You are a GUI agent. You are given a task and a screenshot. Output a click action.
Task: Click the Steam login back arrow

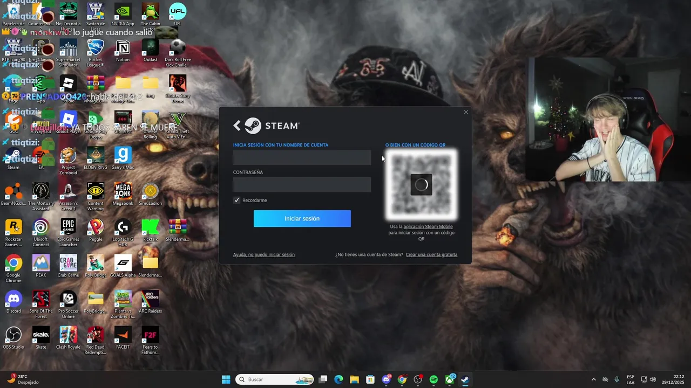[x=236, y=126]
